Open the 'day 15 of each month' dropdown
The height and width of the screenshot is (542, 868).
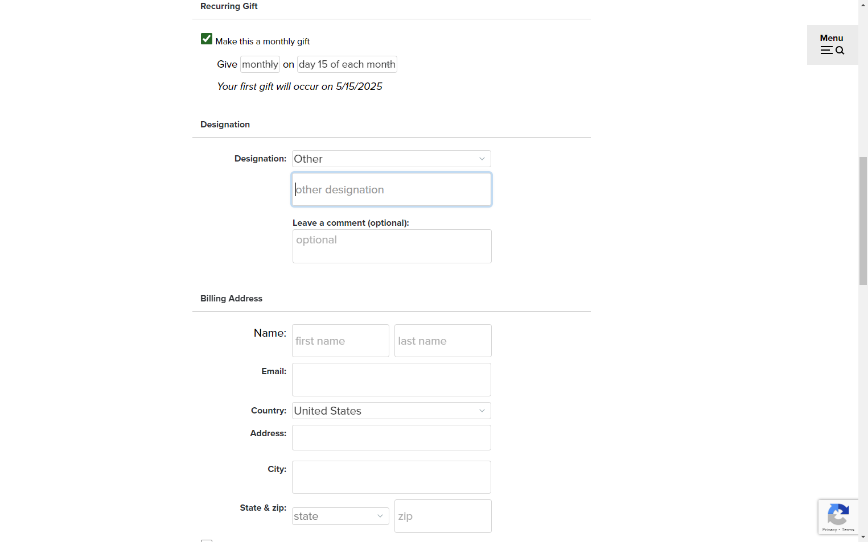point(347,64)
